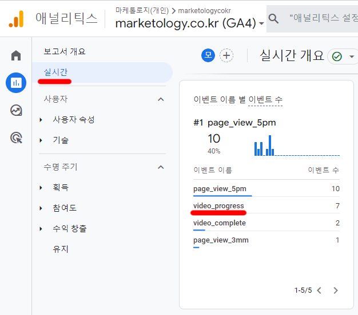Viewport: 358px width, 315px height.
Task: Click the #1 page_view_5pm heading
Action: (234, 123)
